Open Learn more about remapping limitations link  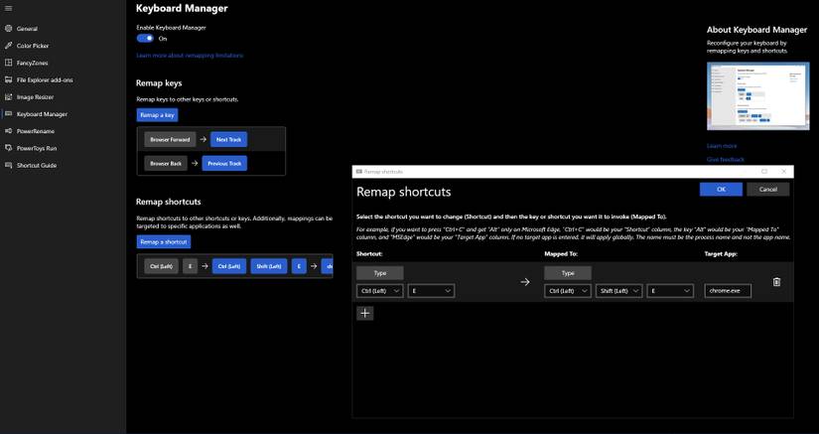[x=190, y=56]
